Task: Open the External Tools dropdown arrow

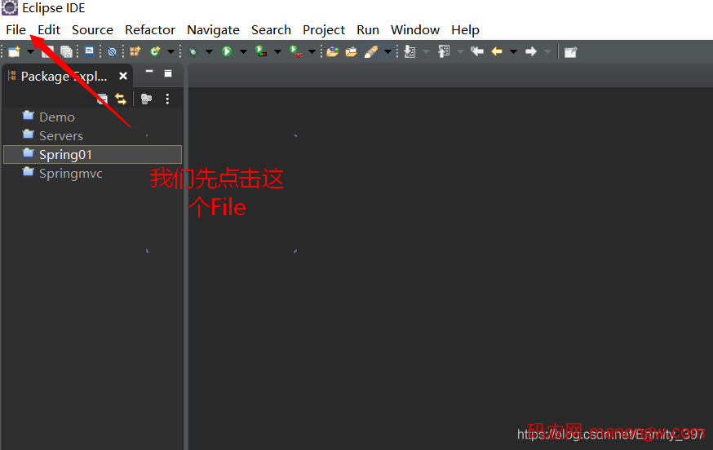Action: click(x=312, y=52)
